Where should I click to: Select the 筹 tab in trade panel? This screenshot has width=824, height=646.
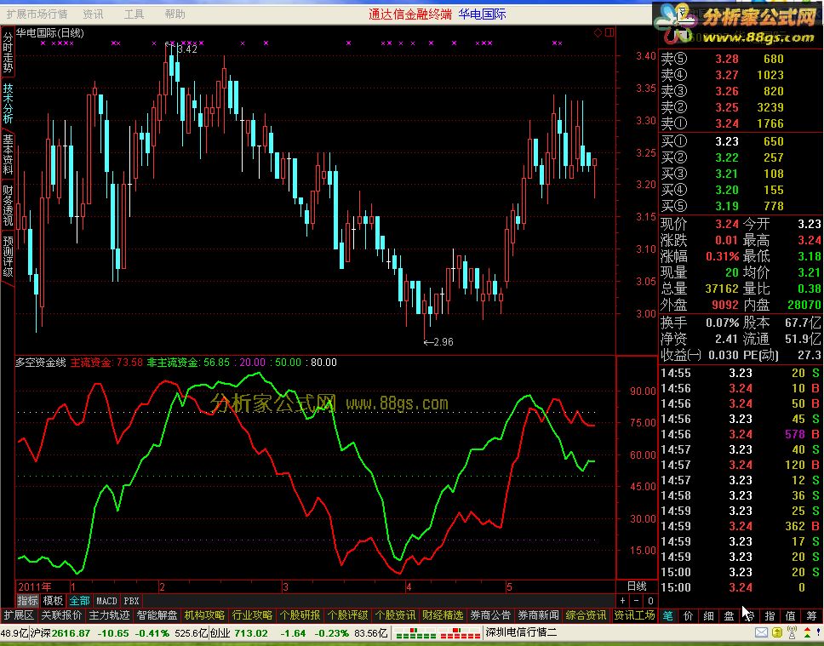tap(811, 615)
